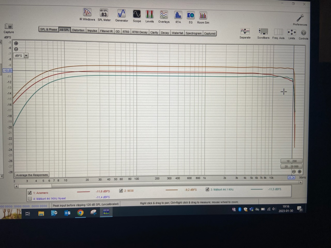Set range with 10 .. 200 button
This screenshot has width=331, height=248.
(291, 161)
